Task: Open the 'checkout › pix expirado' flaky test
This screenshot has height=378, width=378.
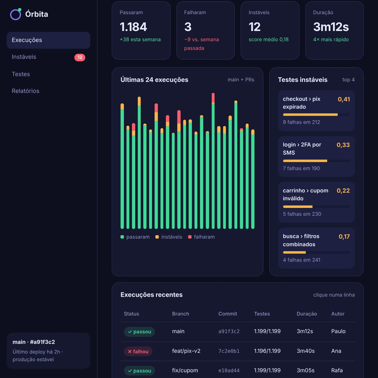Action: click(x=317, y=111)
